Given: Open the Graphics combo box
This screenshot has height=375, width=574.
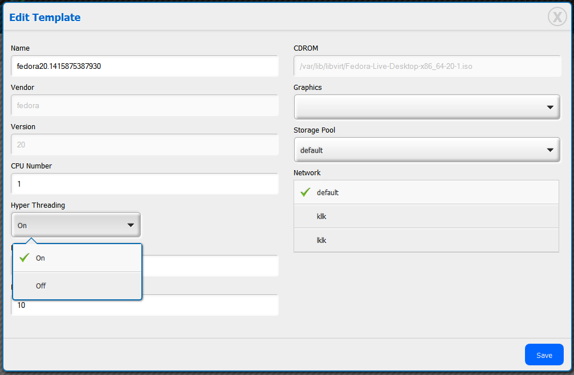Looking at the screenshot, I should click(x=426, y=107).
